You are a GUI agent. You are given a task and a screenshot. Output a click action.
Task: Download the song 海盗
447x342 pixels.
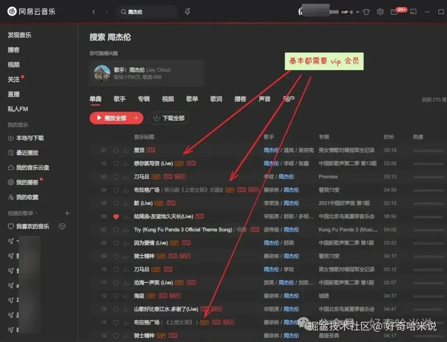[126, 296]
